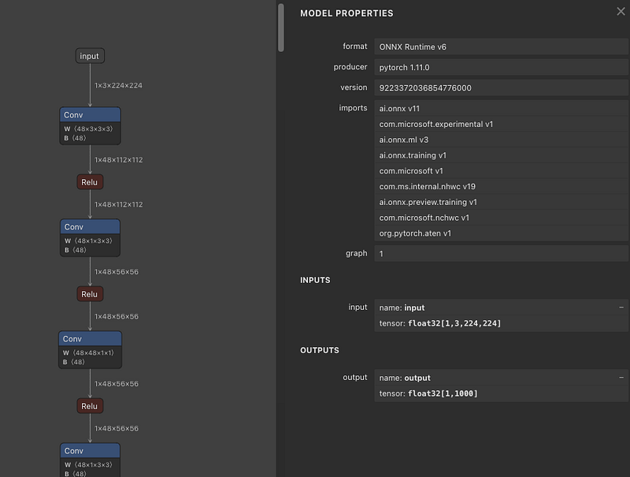Click the 1×3×224×224 edge label
This screenshot has width=630, height=477.
(x=118, y=85)
